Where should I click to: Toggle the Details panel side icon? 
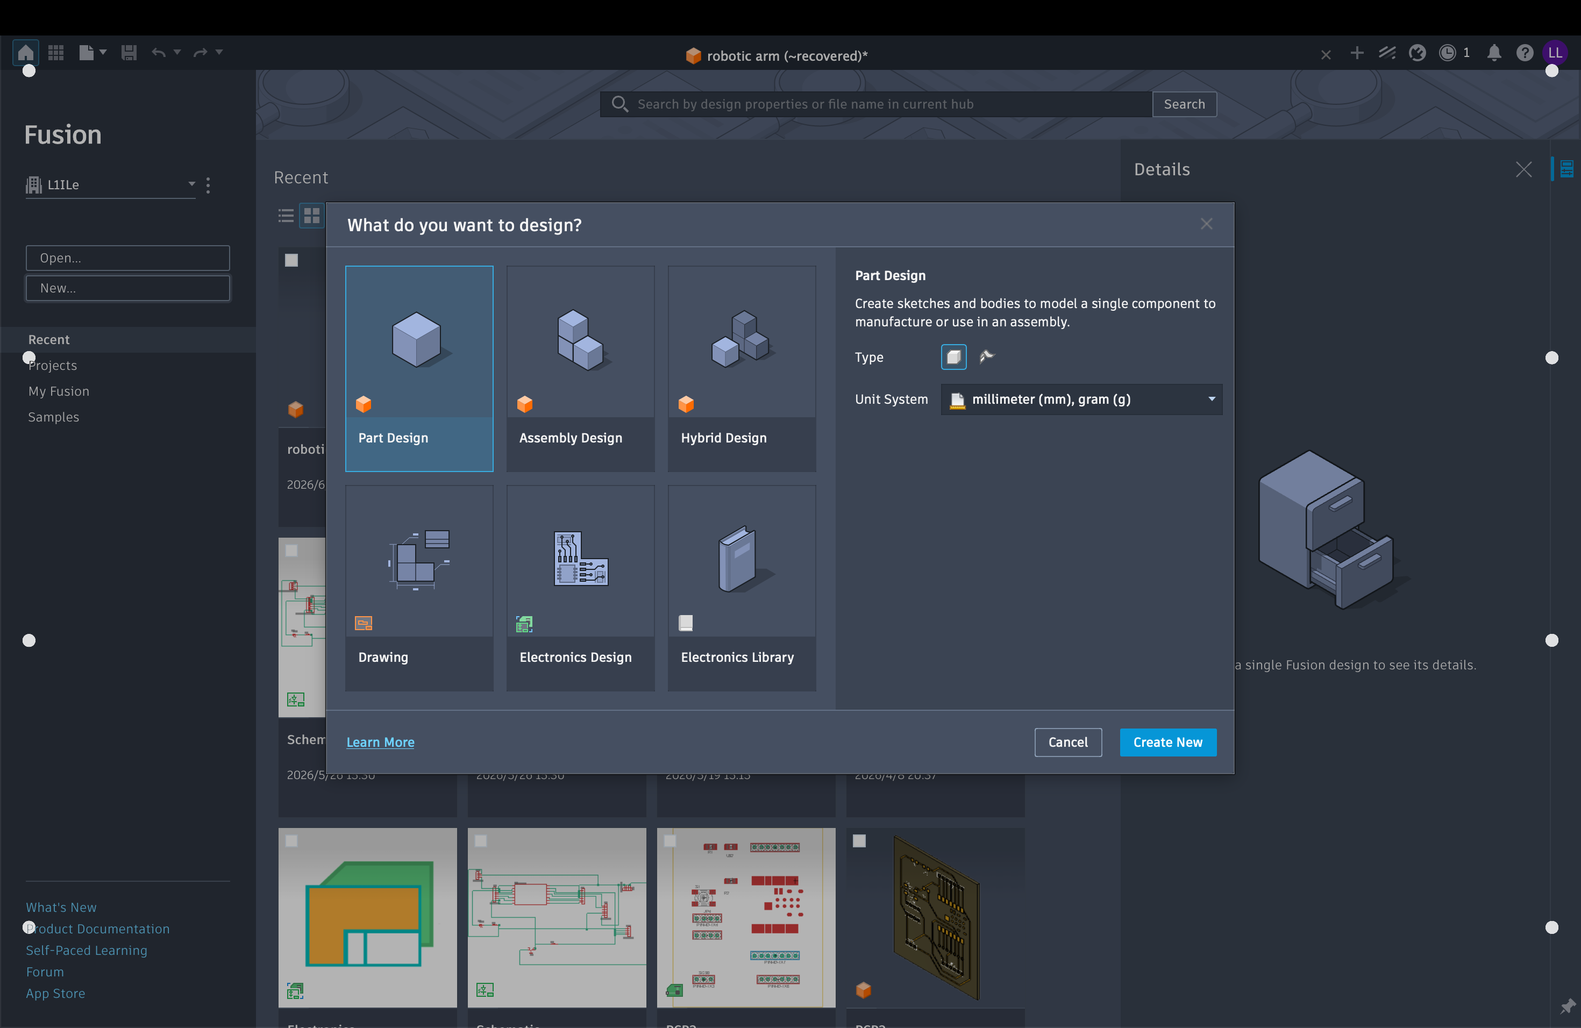coord(1566,169)
